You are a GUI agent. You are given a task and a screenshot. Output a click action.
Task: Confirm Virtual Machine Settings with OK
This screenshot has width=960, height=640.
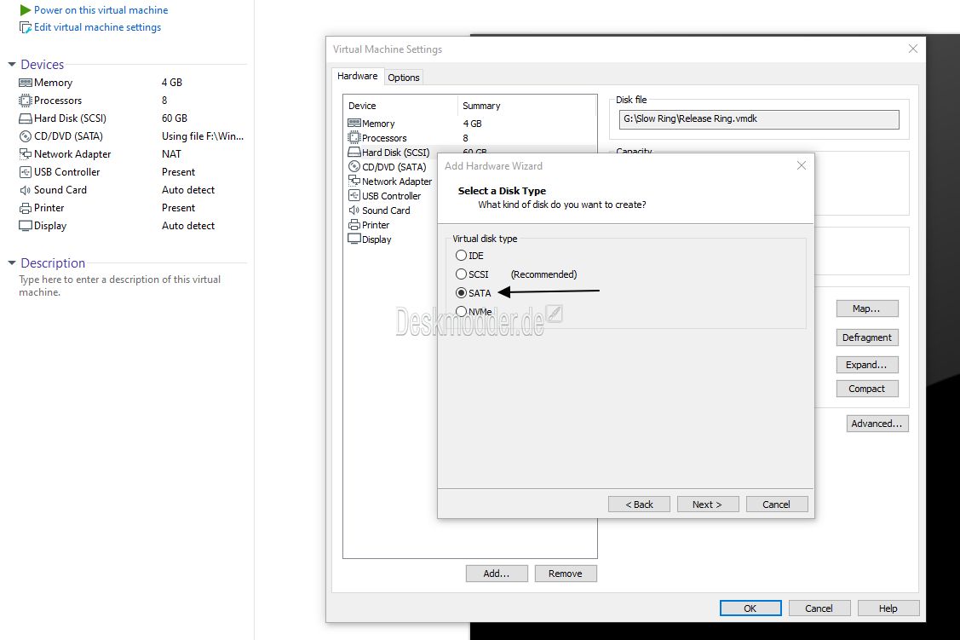[750, 608]
